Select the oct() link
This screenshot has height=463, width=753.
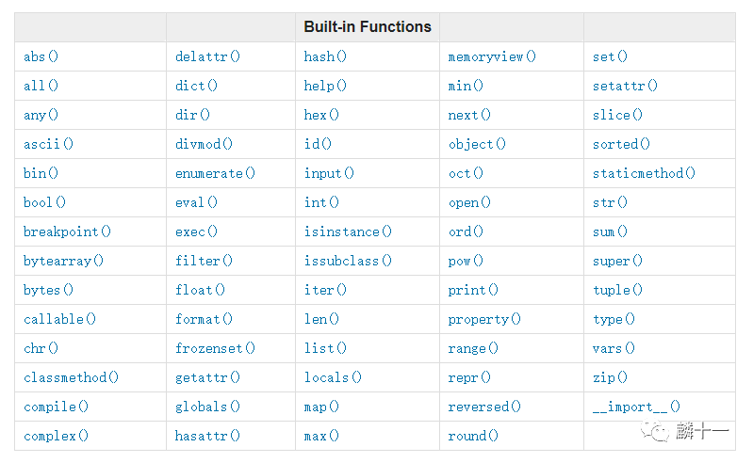click(x=466, y=173)
